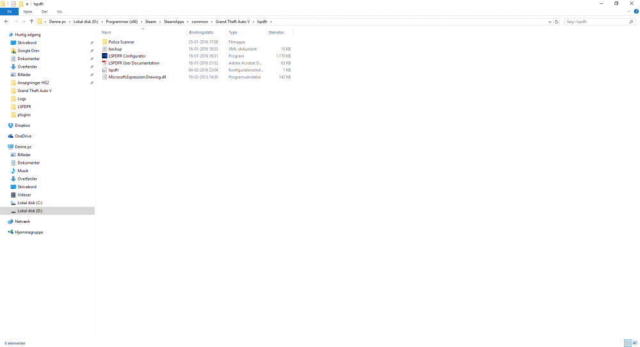The width and height of the screenshot is (640, 347).
Task: Open the Vis ribbon tab
Action: click(59, 12)
